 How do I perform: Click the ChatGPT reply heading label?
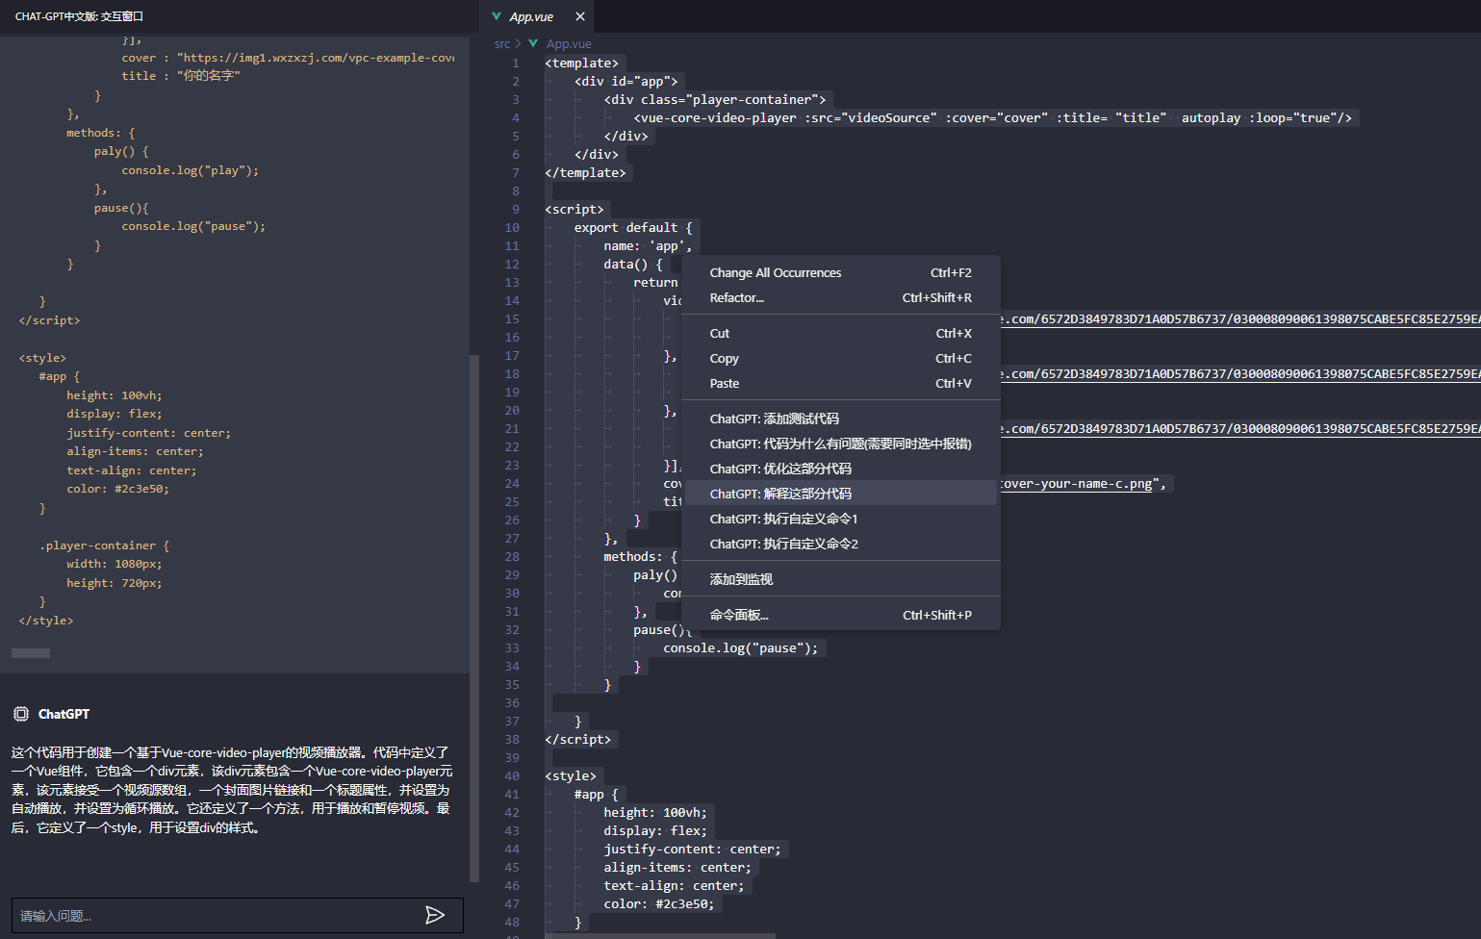[x=64, y=714]
